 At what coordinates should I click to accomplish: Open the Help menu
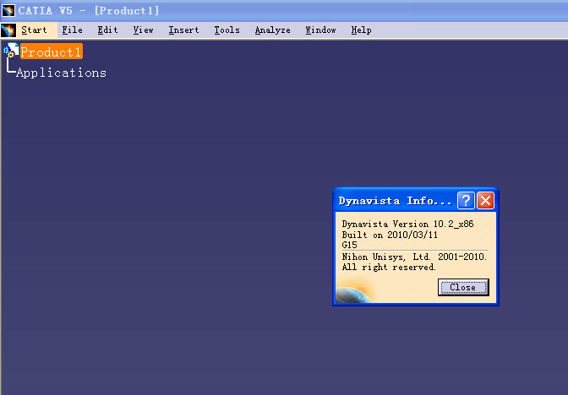[361, 30]
